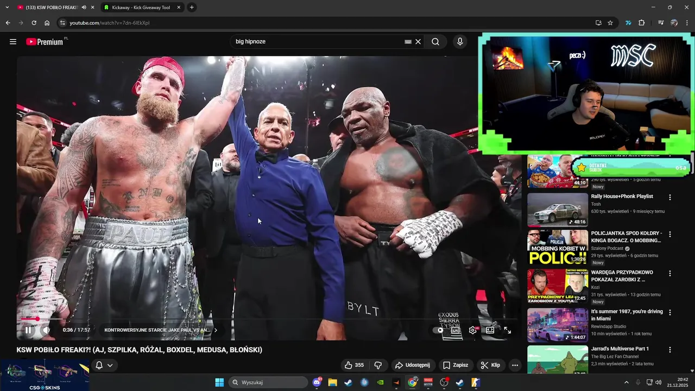Open It's summer 1987 Miami video
Viewport: 695px width, 391px height.
point(627,315)
